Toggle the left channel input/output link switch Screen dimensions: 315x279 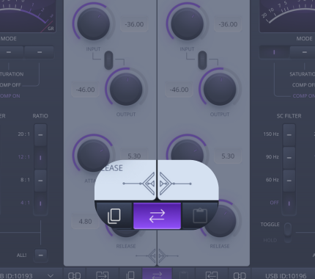tap(108, 60)
